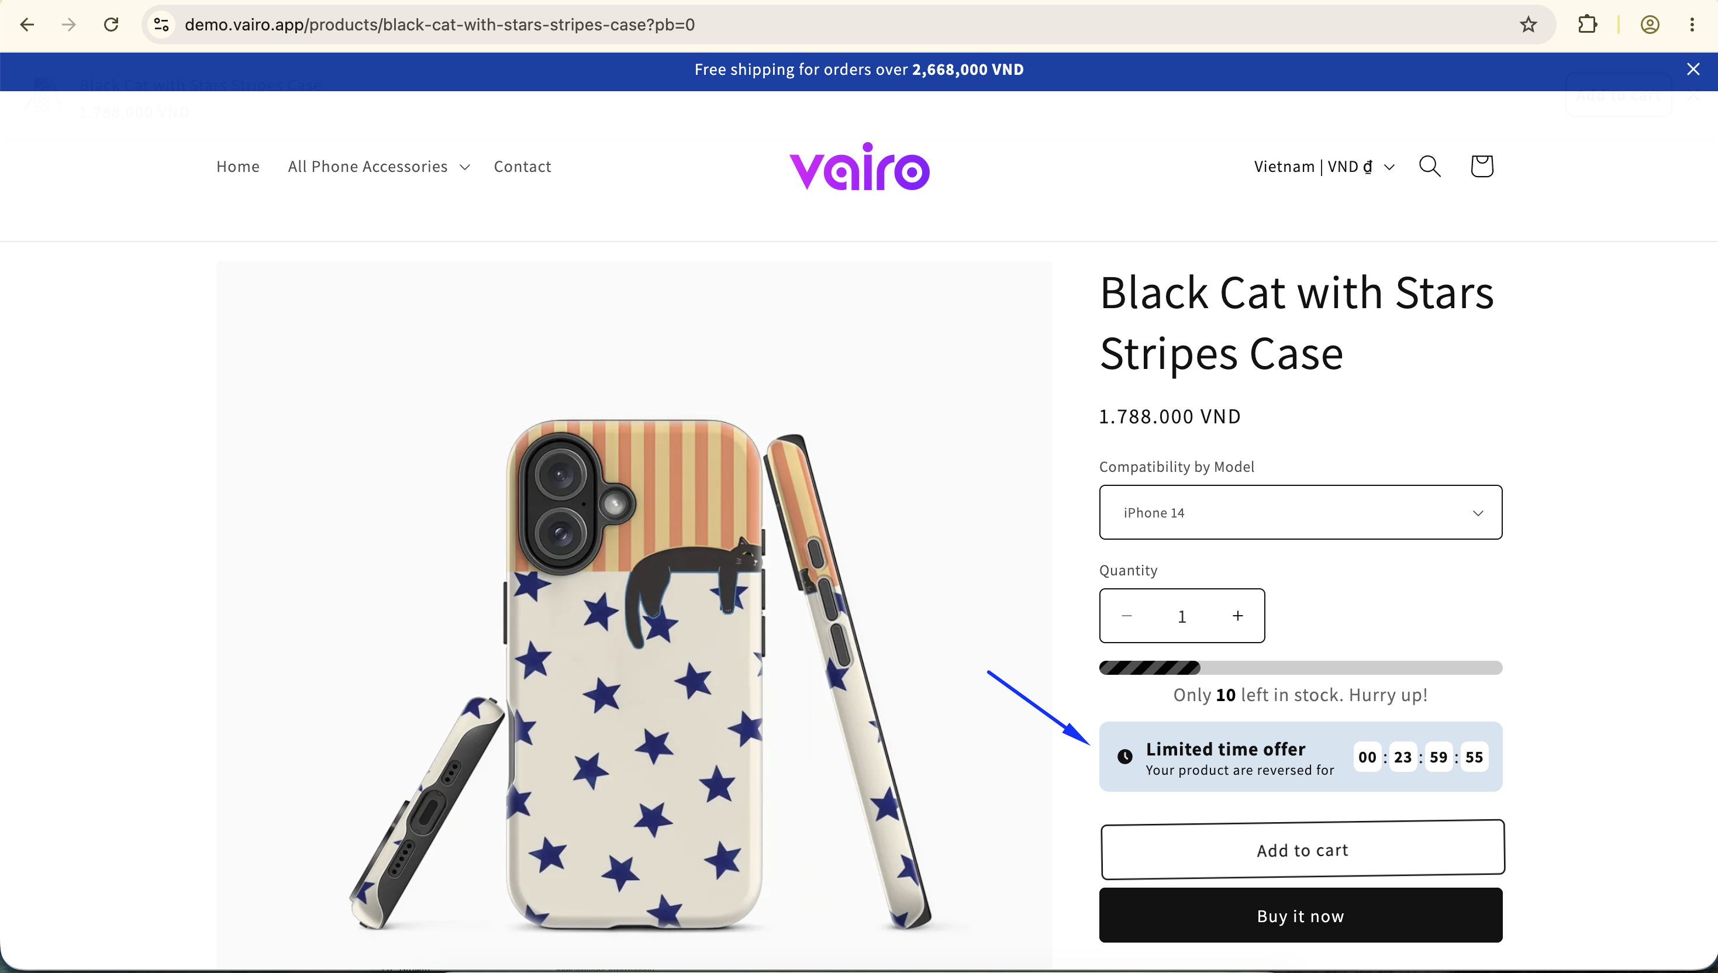Click the stock level progress bar
Screen dimensions: 1718x973
click(1300, 668)
